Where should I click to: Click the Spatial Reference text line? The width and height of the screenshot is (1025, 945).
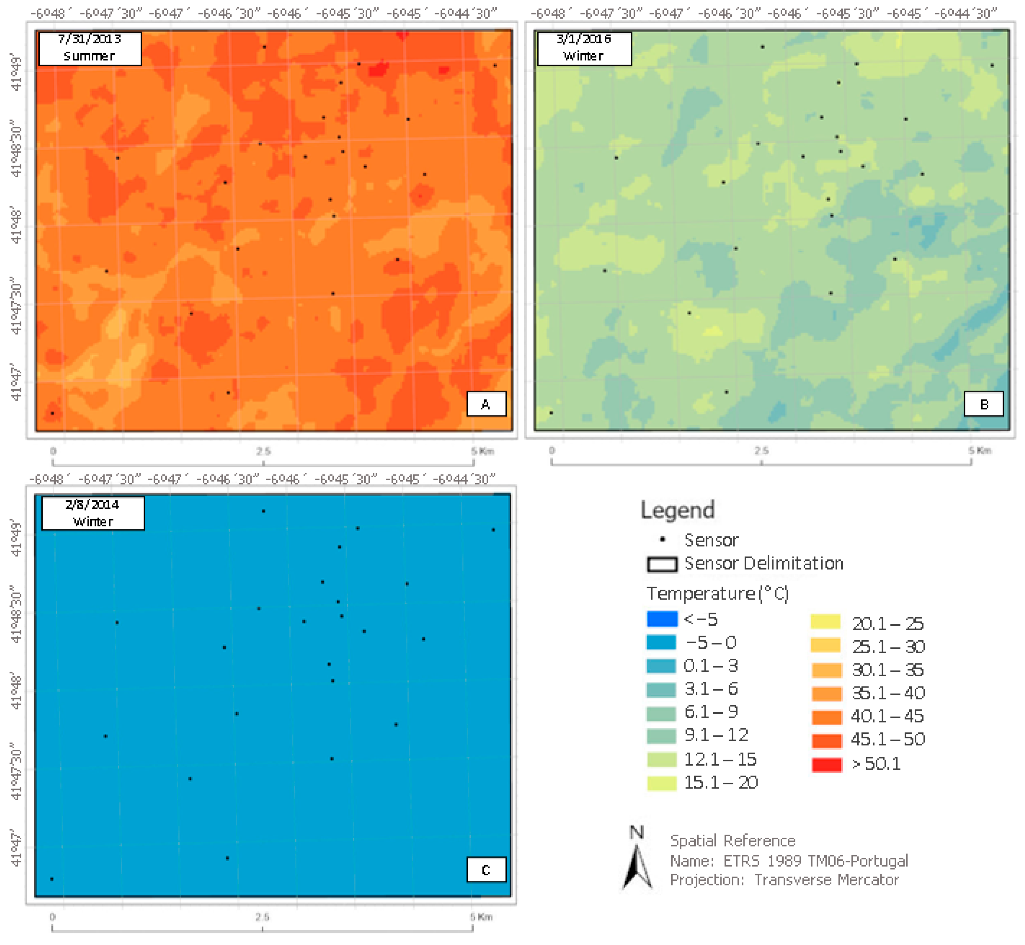733,841
